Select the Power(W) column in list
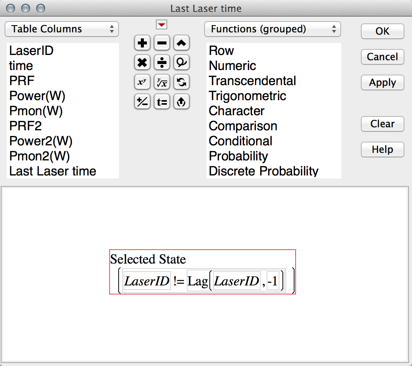Image resolution: width=412 pixels, height=366 pixels. (37, 96)
